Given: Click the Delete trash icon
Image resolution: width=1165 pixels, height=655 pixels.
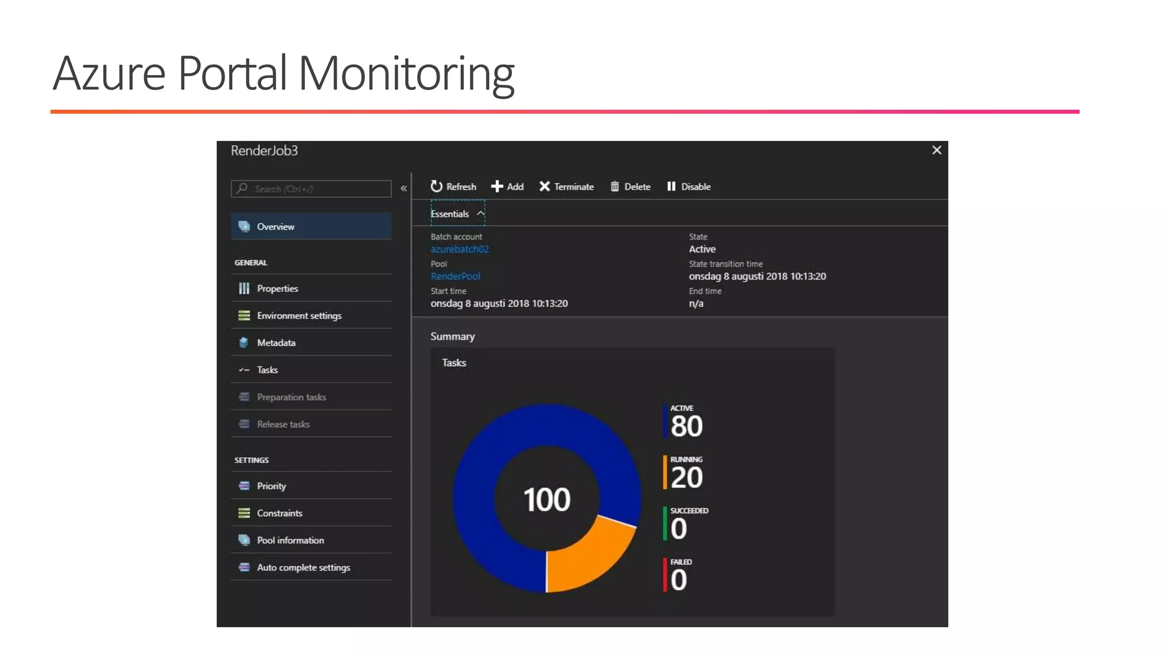Looking at the screenshot, I should tap(615, 186).
